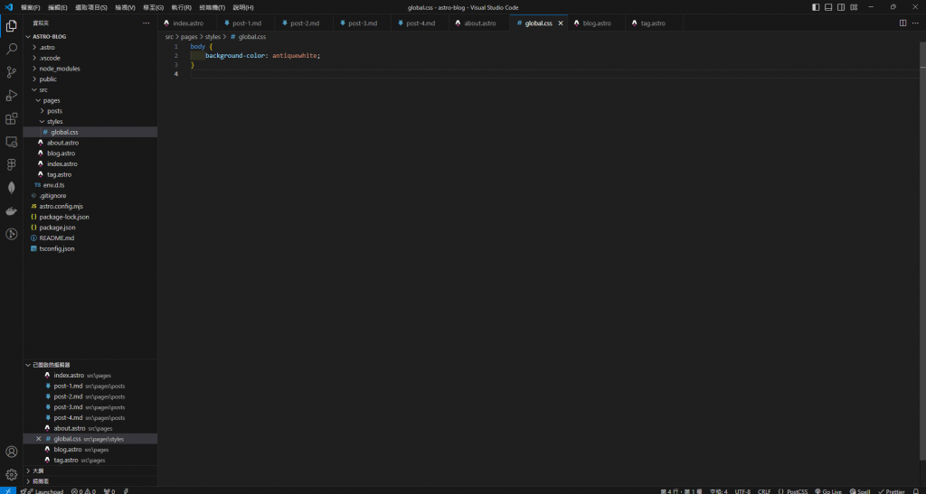Click the styles breadcrumb segment
Image resolution: width=926 pixels, height=494 pixels.
[x=213, y=36]
